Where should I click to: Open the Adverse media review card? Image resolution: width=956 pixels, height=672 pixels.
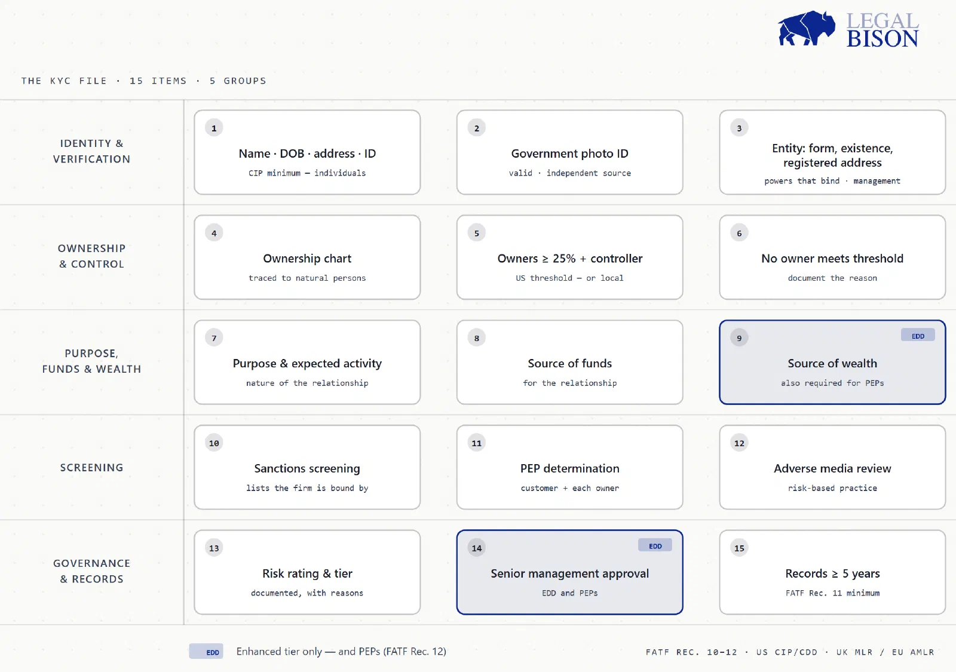click(832, 468)
